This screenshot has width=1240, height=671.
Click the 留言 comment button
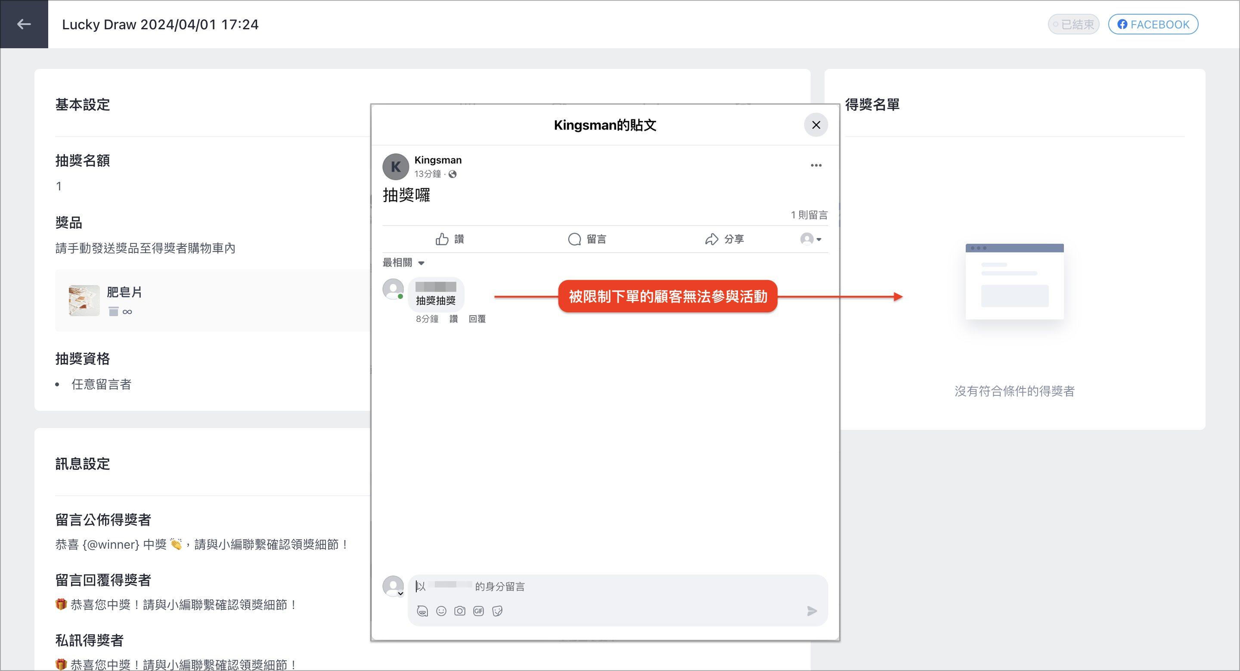point(586,239)
